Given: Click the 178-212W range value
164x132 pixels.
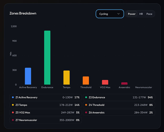Looking at the screenshot, I should click(66, 105).
